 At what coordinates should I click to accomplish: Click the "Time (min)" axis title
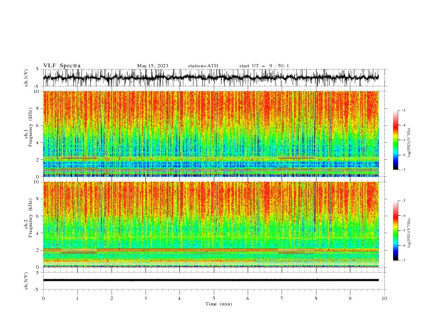tap(219, 304)
